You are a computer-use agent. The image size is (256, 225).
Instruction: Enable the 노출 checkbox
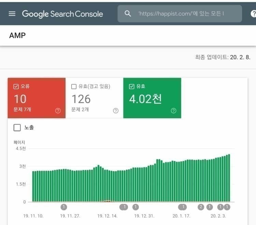[x=17, y=128]
